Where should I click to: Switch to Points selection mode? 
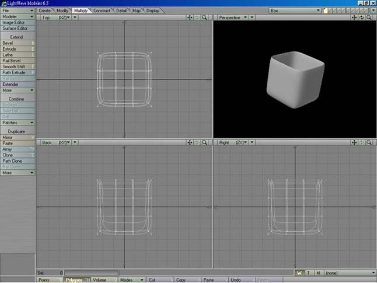(50, 280)
